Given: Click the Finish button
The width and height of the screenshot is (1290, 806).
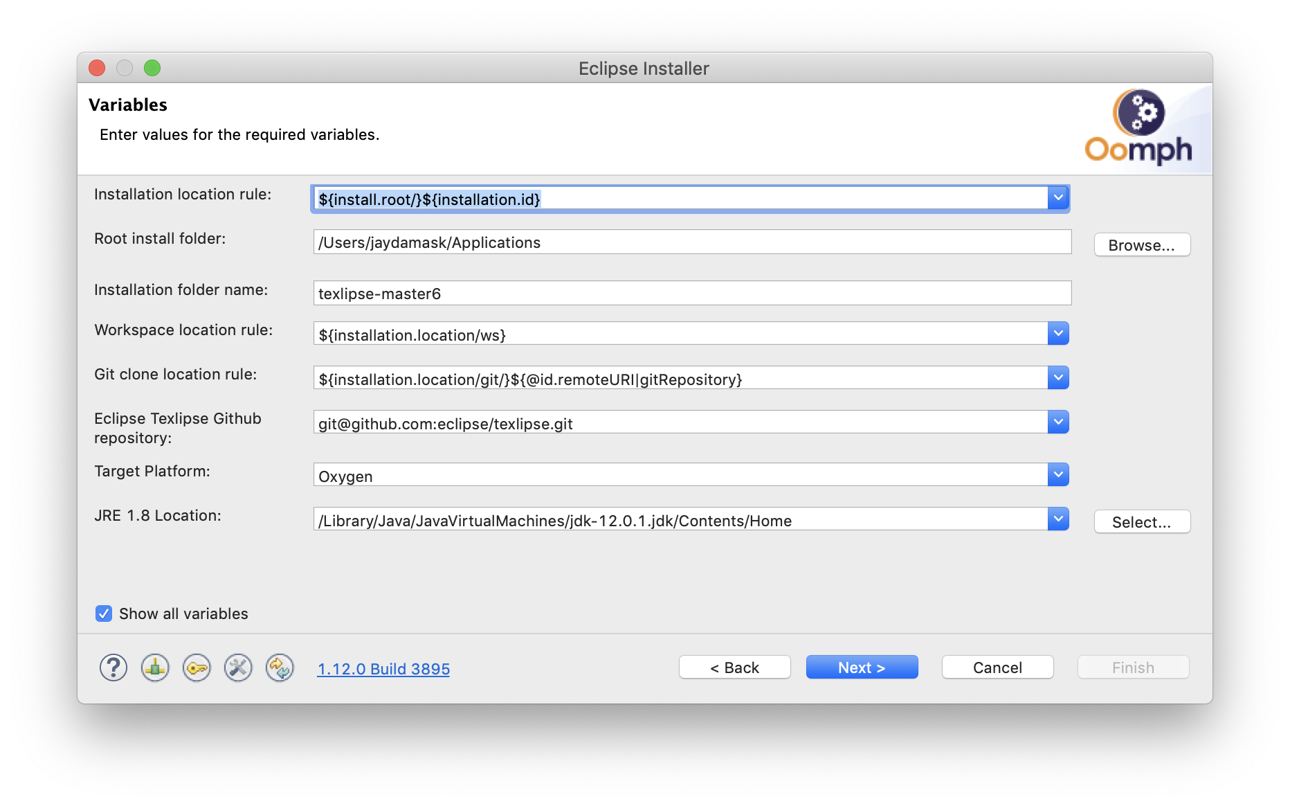Looking at the screenshot, I should tap(1134, 668).
